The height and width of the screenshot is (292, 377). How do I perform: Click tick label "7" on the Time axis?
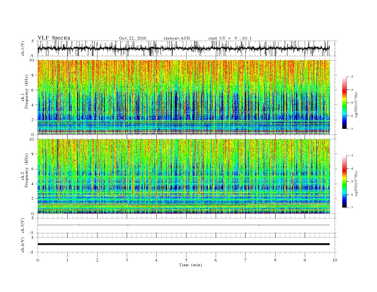246,260
